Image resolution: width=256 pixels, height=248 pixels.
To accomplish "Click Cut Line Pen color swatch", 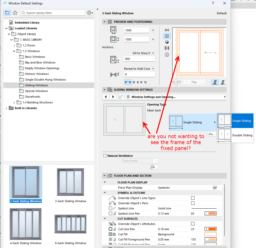I will pos(211,229).
